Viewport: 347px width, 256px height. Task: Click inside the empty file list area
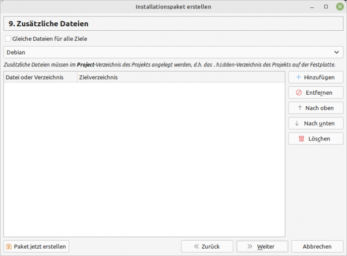[x=144, y=159]
